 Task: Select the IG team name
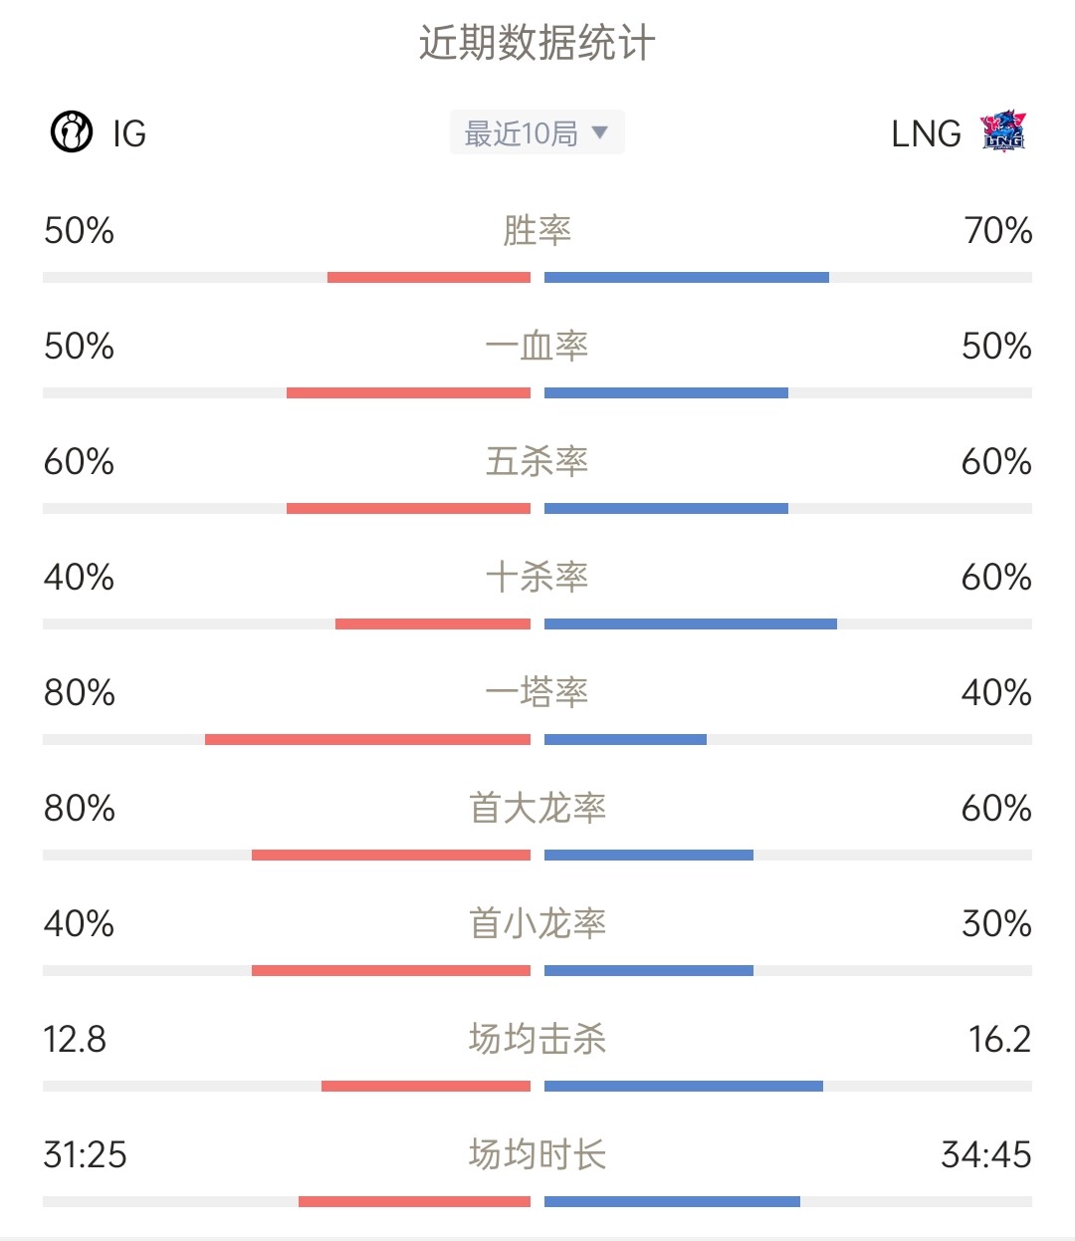[129, 133]
